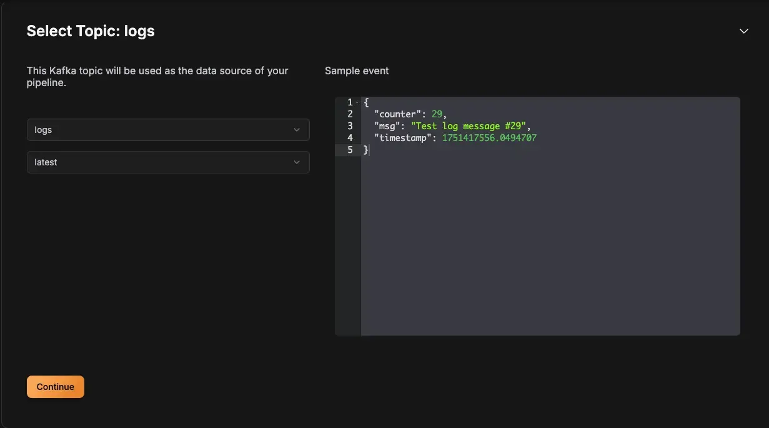Viewport: 769px width, 428px height.
Task: Select line number 5 in editor gutter
Action: [350, 150]
